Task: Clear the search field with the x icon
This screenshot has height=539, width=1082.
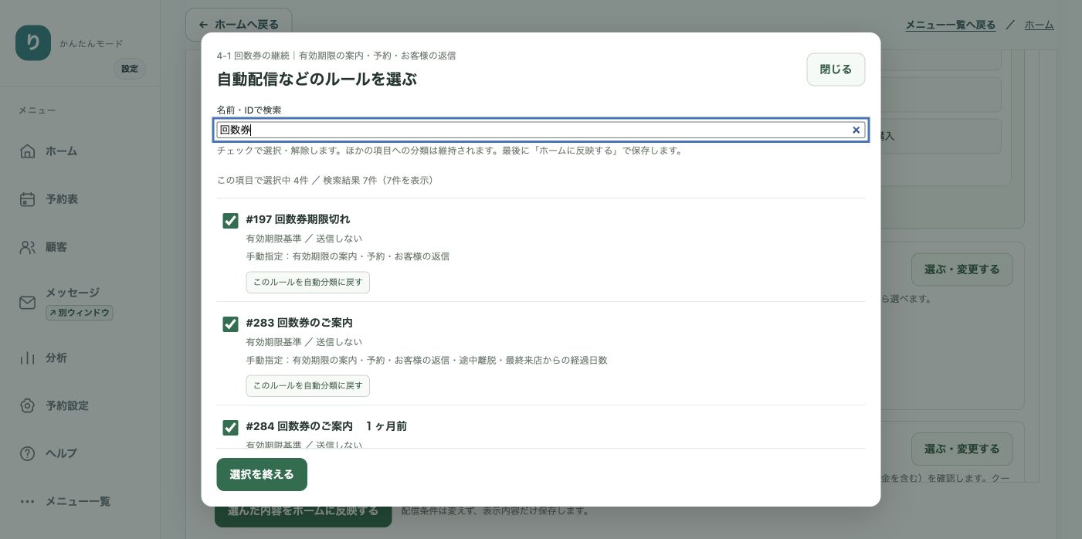Action: point(856,130)
